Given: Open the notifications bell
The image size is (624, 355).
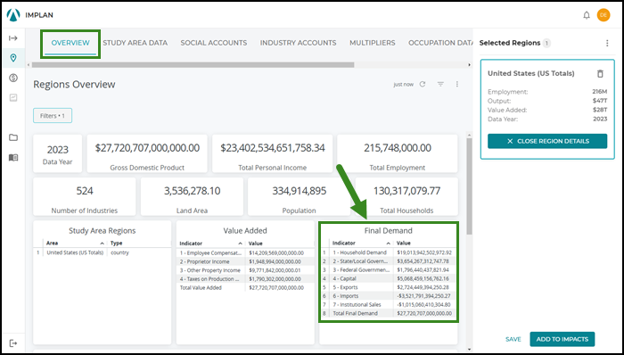Looking at the screenshot, I should click(587, 15).
